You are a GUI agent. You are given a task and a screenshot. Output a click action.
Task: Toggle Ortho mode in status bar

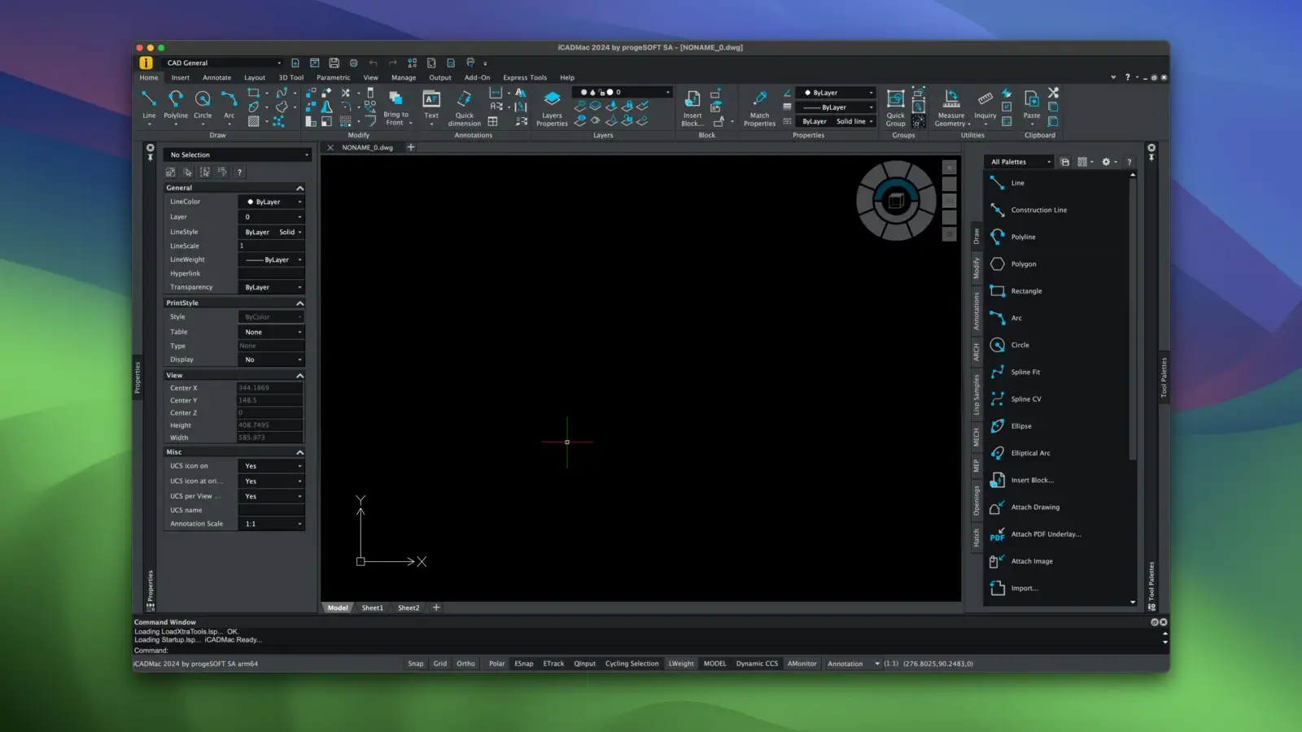point(465,664)
